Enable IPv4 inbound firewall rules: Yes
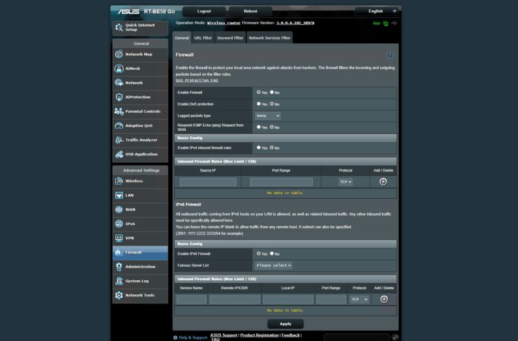The height and width of the screenshot is (341, 518). click(x=258, y=148)
